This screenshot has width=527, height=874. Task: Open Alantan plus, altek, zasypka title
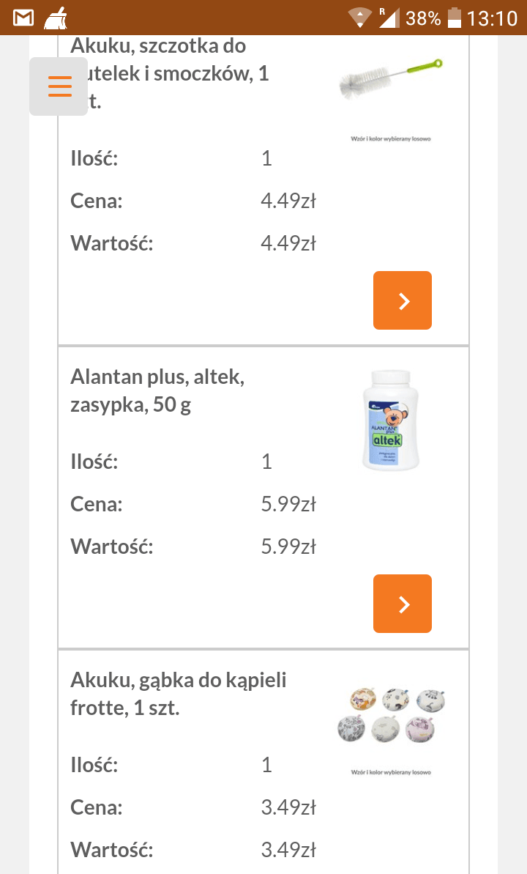157,390
